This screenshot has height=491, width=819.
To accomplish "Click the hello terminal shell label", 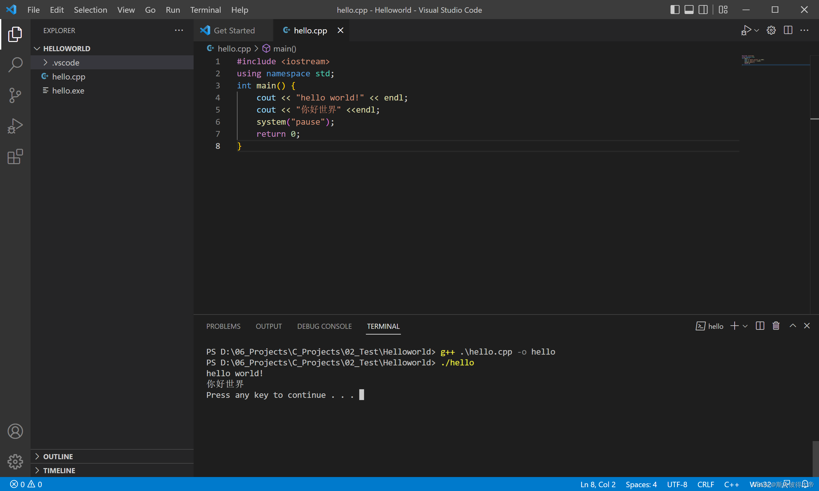I will point(709,326).
